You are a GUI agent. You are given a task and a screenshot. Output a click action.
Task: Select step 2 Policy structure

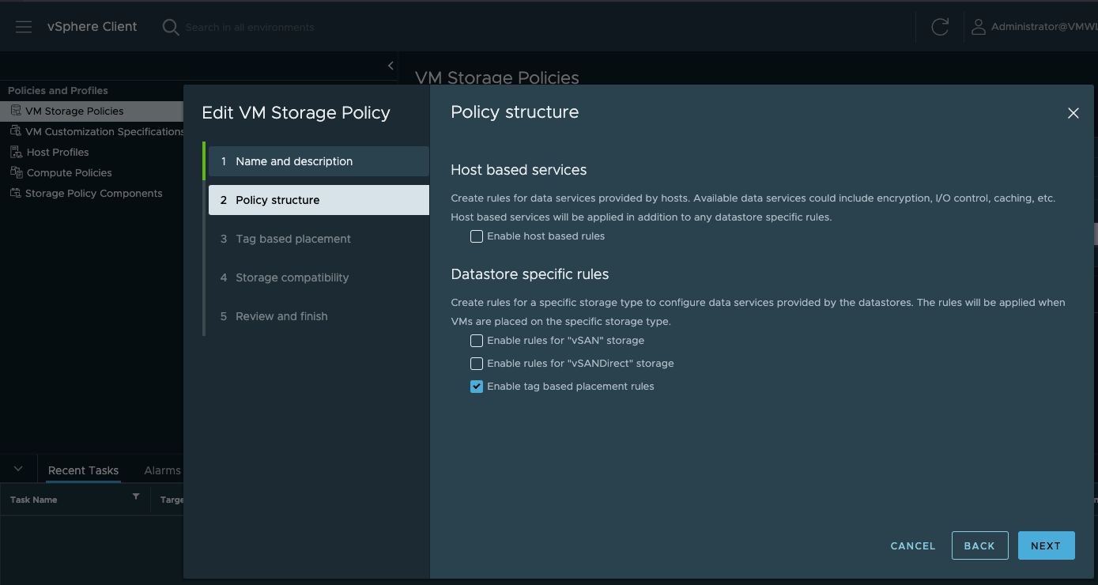click(319, 200)
